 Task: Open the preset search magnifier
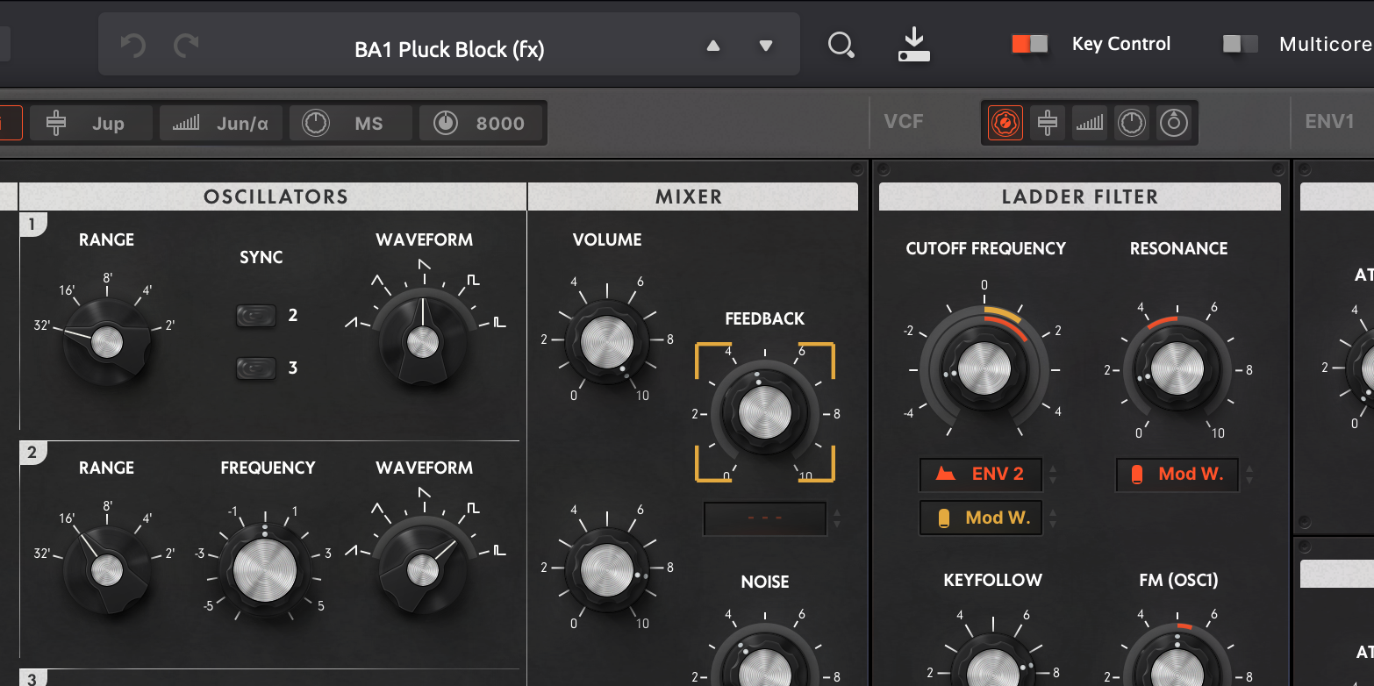pyautogui.click(x=841, y=45)
